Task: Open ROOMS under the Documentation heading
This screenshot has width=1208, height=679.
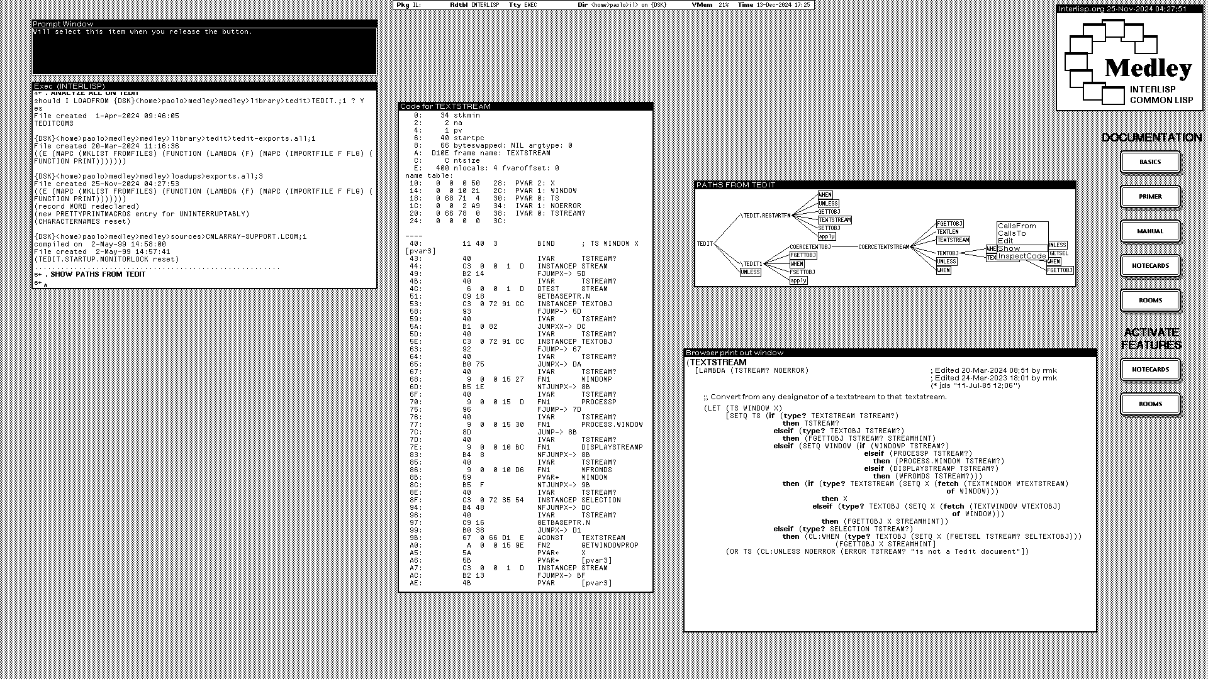Action: [x=1150, y=301]
